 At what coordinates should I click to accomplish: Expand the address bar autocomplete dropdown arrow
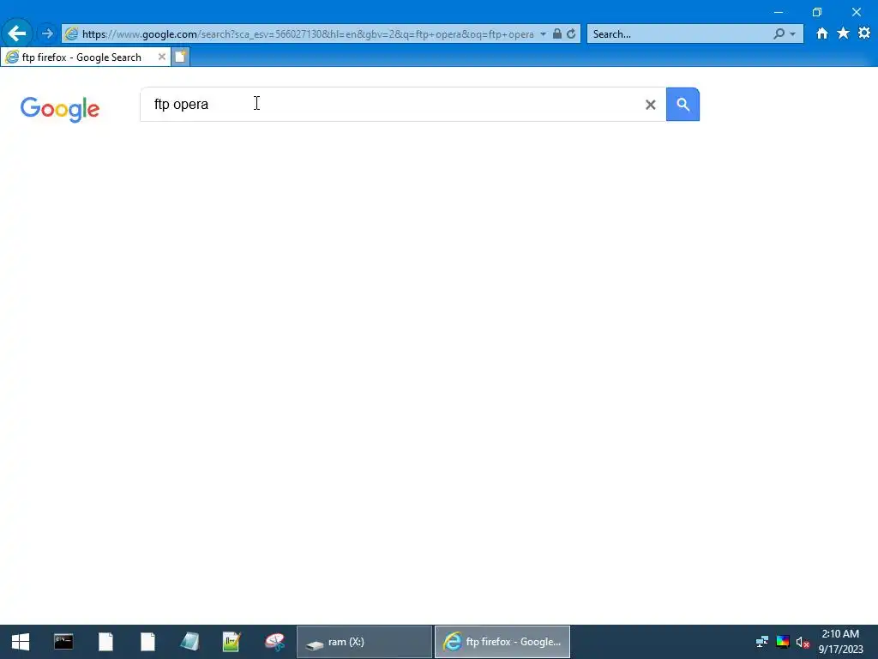pyautogui.click(x=543, y=34)
